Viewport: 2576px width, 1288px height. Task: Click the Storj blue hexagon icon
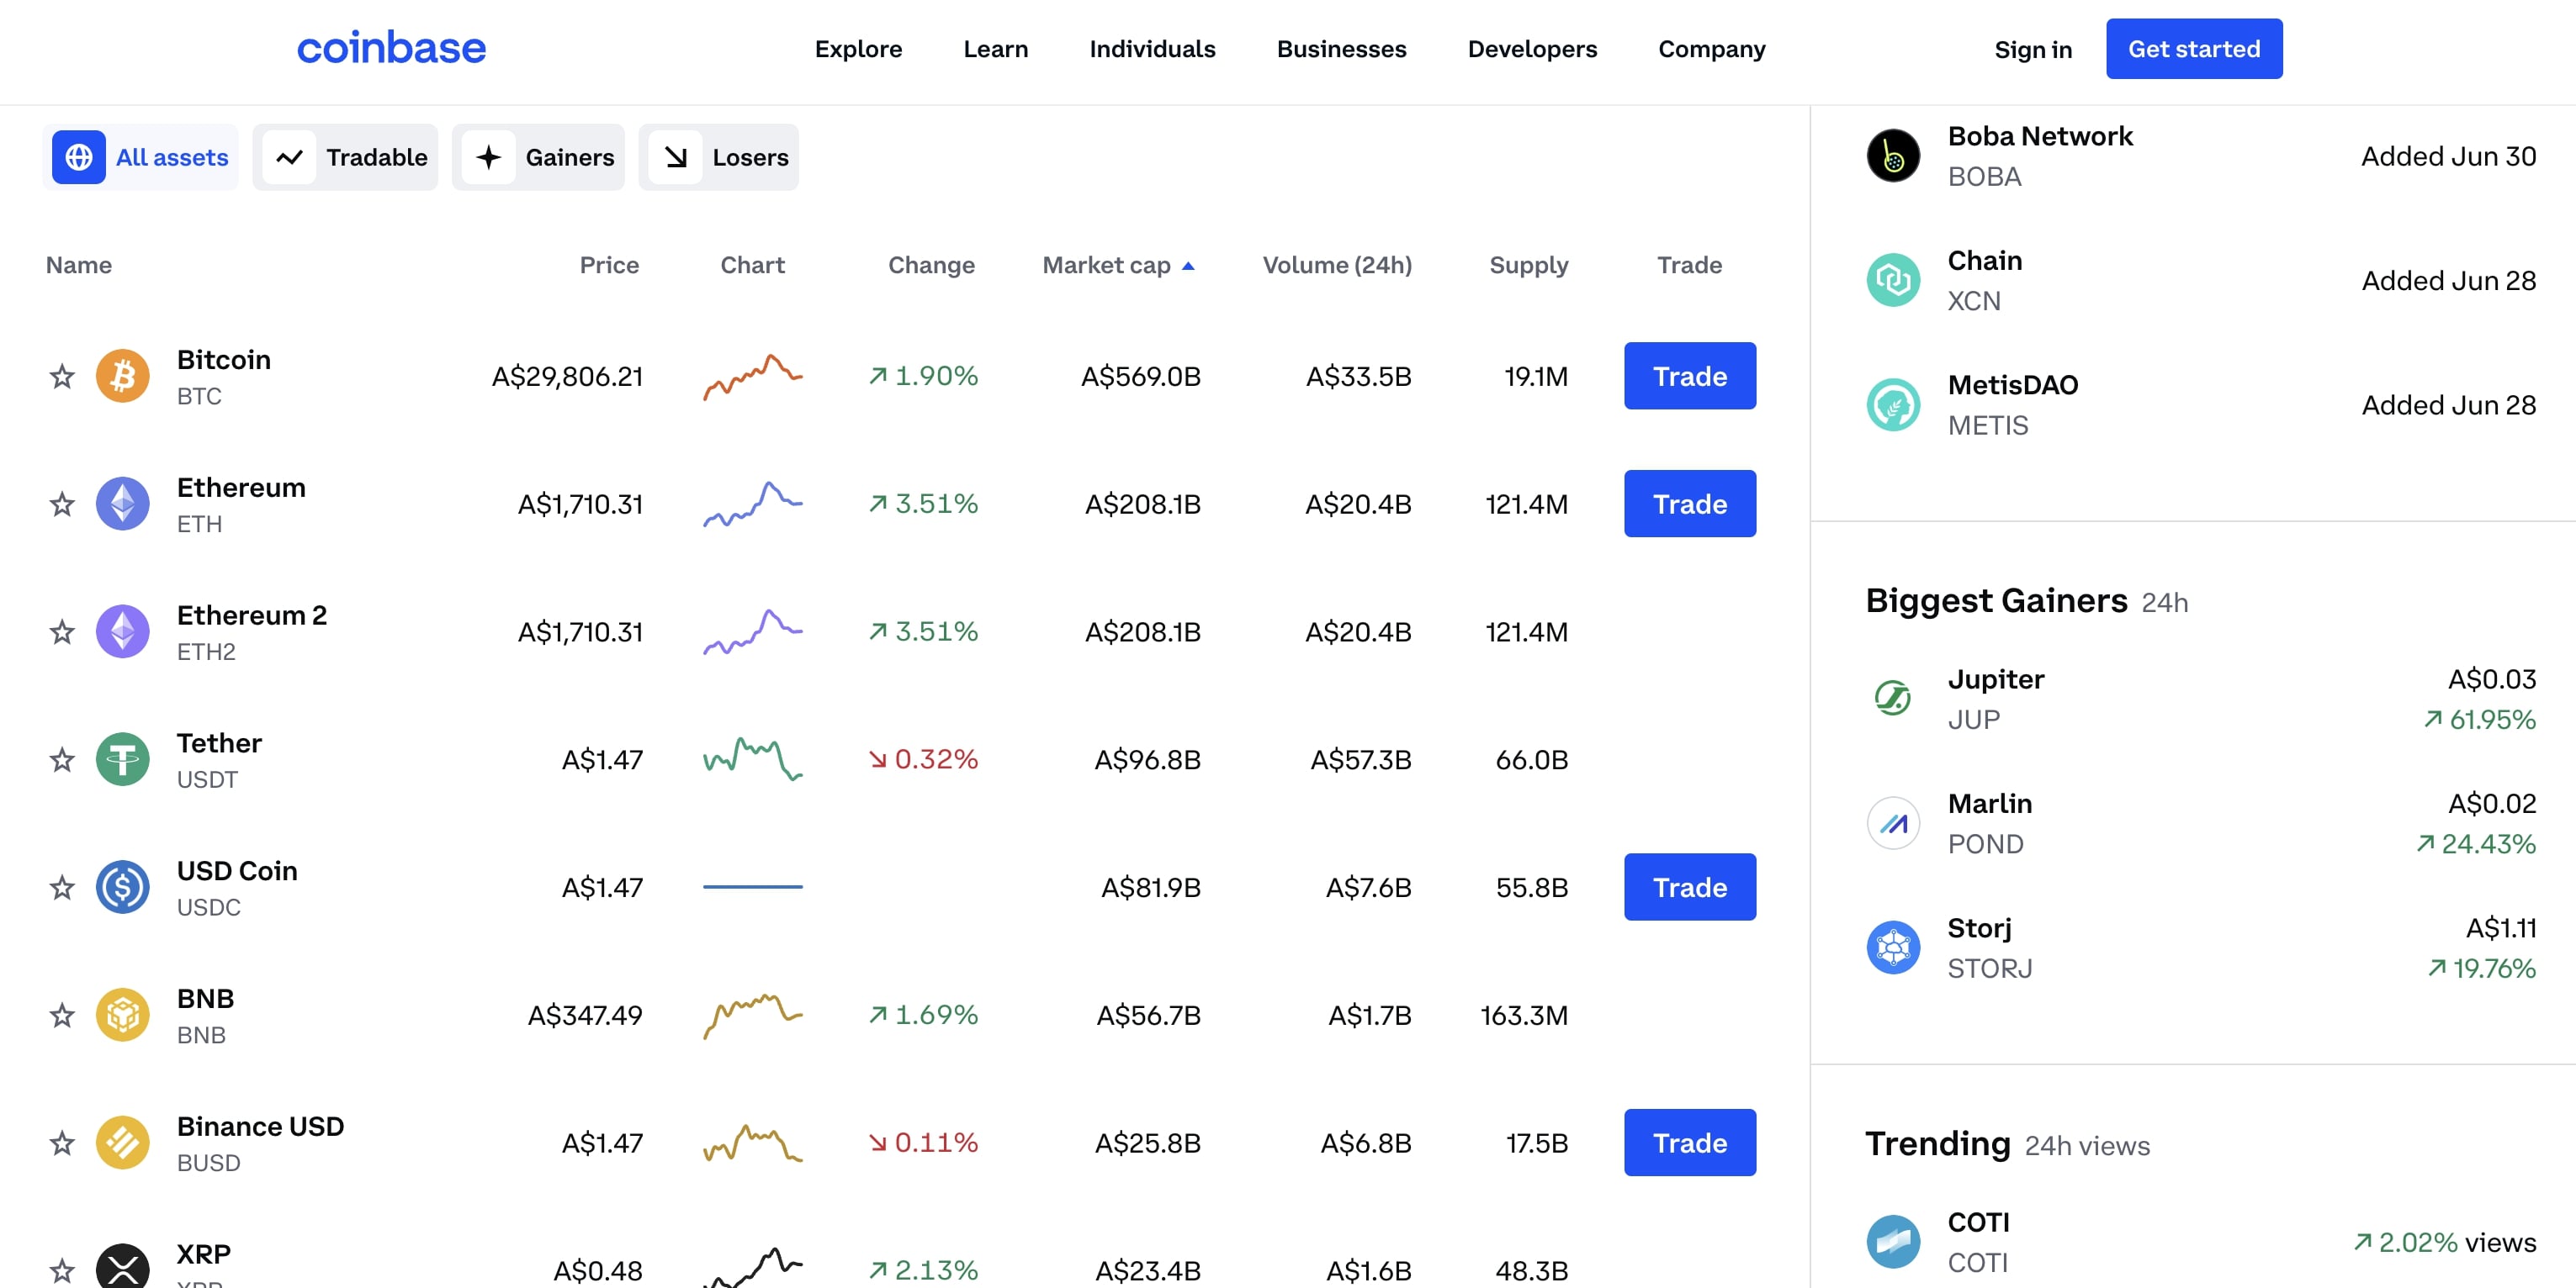pyautogui.click(x=1892, y=947)
